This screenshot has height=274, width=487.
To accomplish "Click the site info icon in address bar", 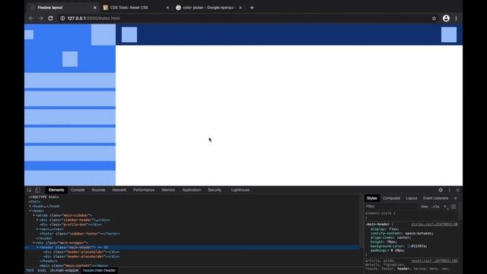I will click(x=62, y=18).
